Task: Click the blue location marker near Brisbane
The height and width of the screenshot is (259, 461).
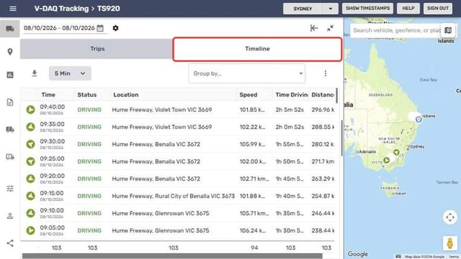Action: click(419, 119)
